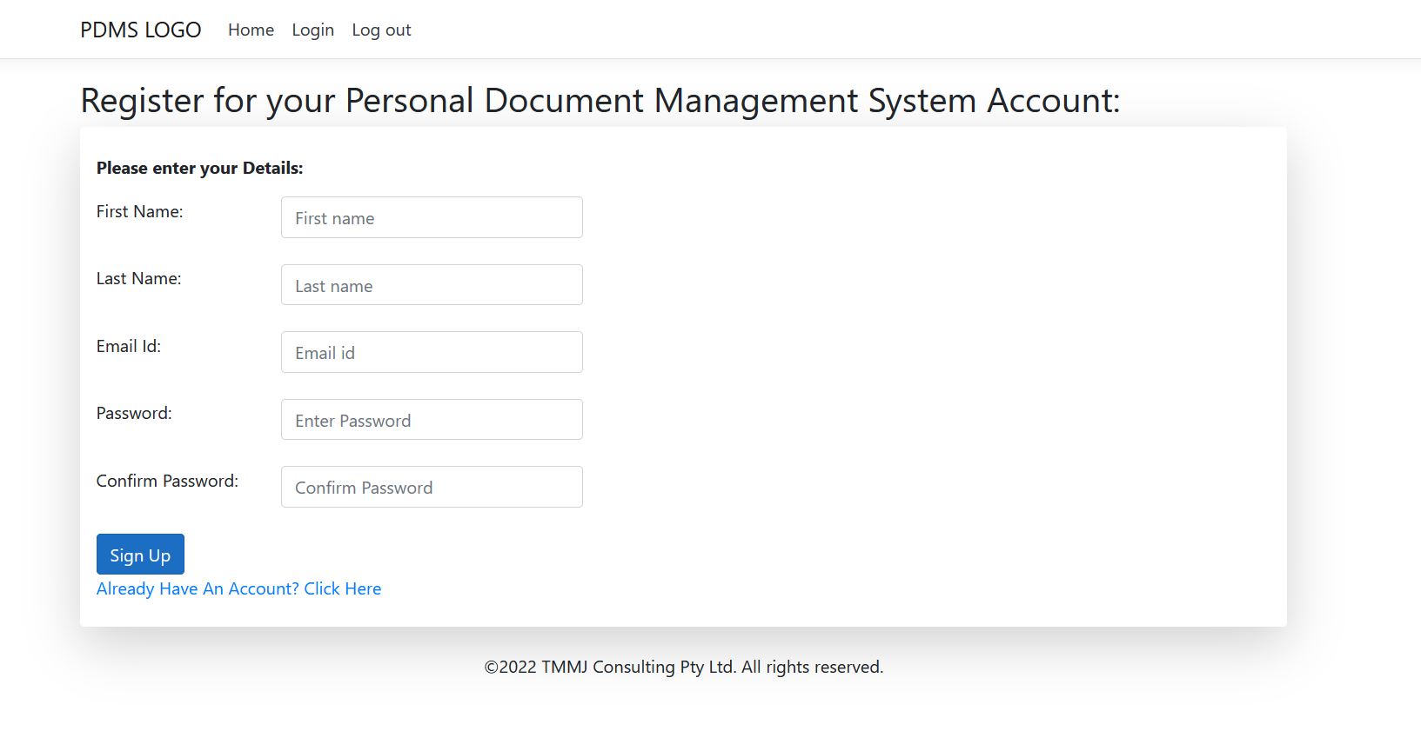The width and height of the screenshot is (1421, 731).
Task: Click 'Please enter your Details:' heading
Action: [x=199, y=168]
